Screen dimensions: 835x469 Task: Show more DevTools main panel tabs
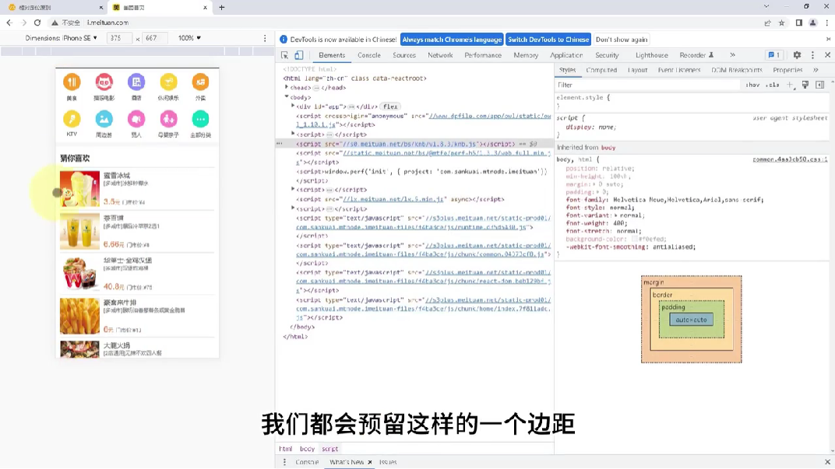click(732, 54)
